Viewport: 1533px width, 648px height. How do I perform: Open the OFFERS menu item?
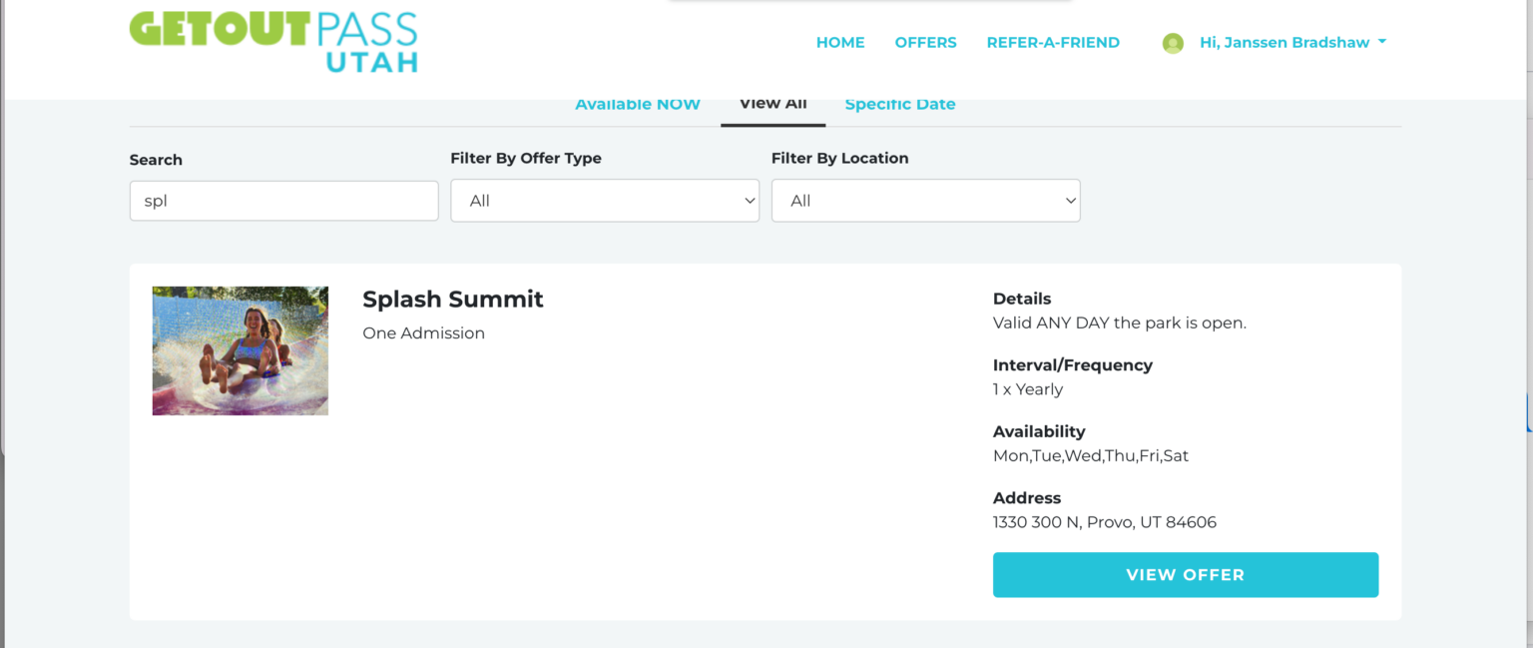point(925,43)
